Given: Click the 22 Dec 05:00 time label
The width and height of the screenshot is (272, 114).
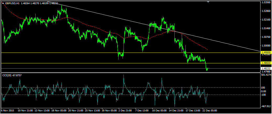Looking at the screenshot, I should click(x=210, y=111).
